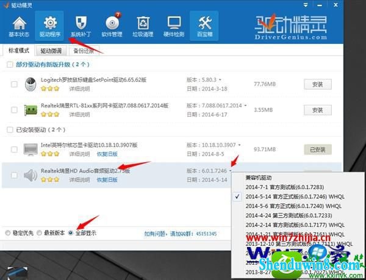Click the 驱动精灵 DriverGenius.com logo
Viewport: 366px width, 280px height.
(291, 27)
